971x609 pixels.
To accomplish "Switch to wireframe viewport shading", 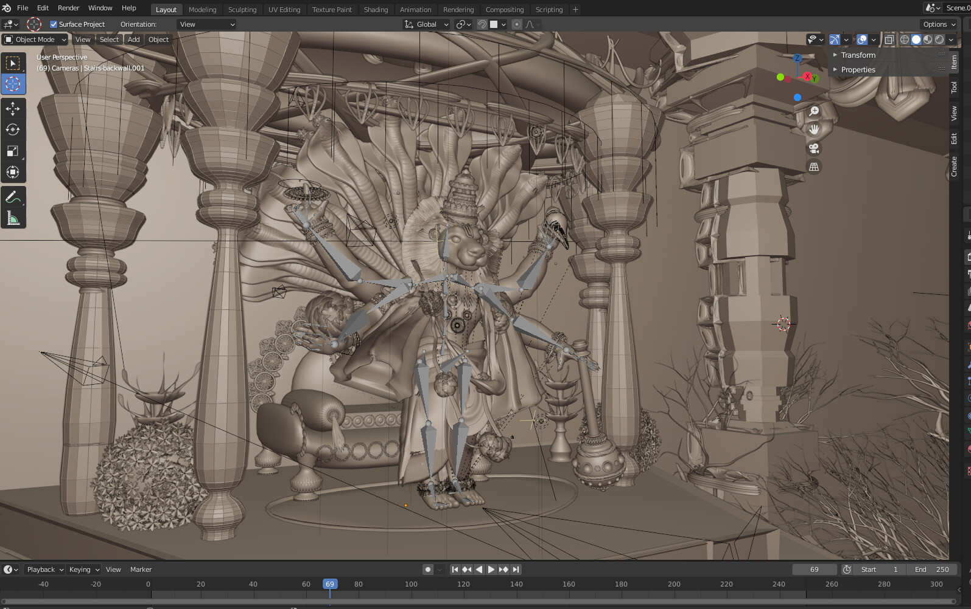I will tap(905, 40).
